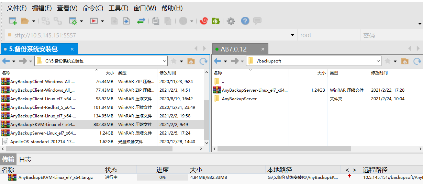The width and height of the screenshot is (423, 184).
Task: Open the Help question mark icon
Action: (245, 21)
